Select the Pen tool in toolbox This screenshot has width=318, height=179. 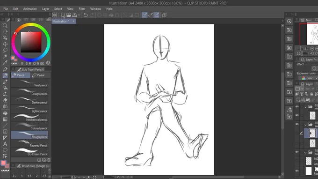coord(5,69)
